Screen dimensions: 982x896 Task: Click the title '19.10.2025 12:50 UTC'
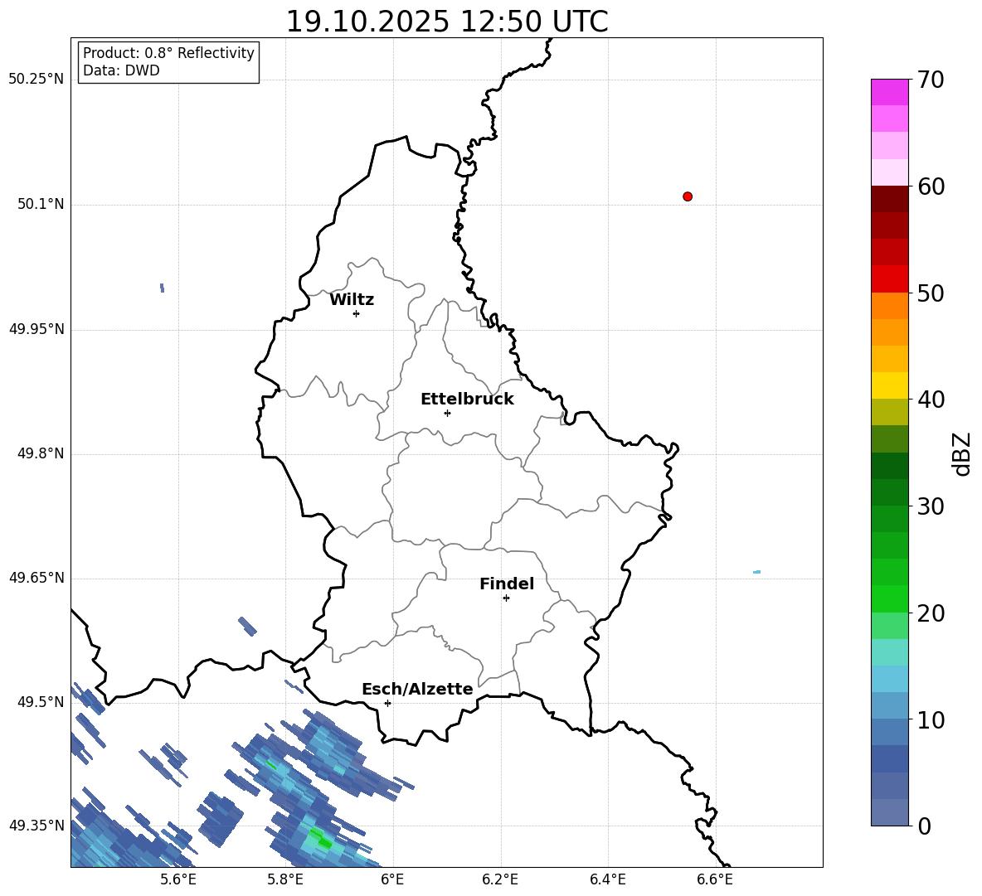(446, 22)
